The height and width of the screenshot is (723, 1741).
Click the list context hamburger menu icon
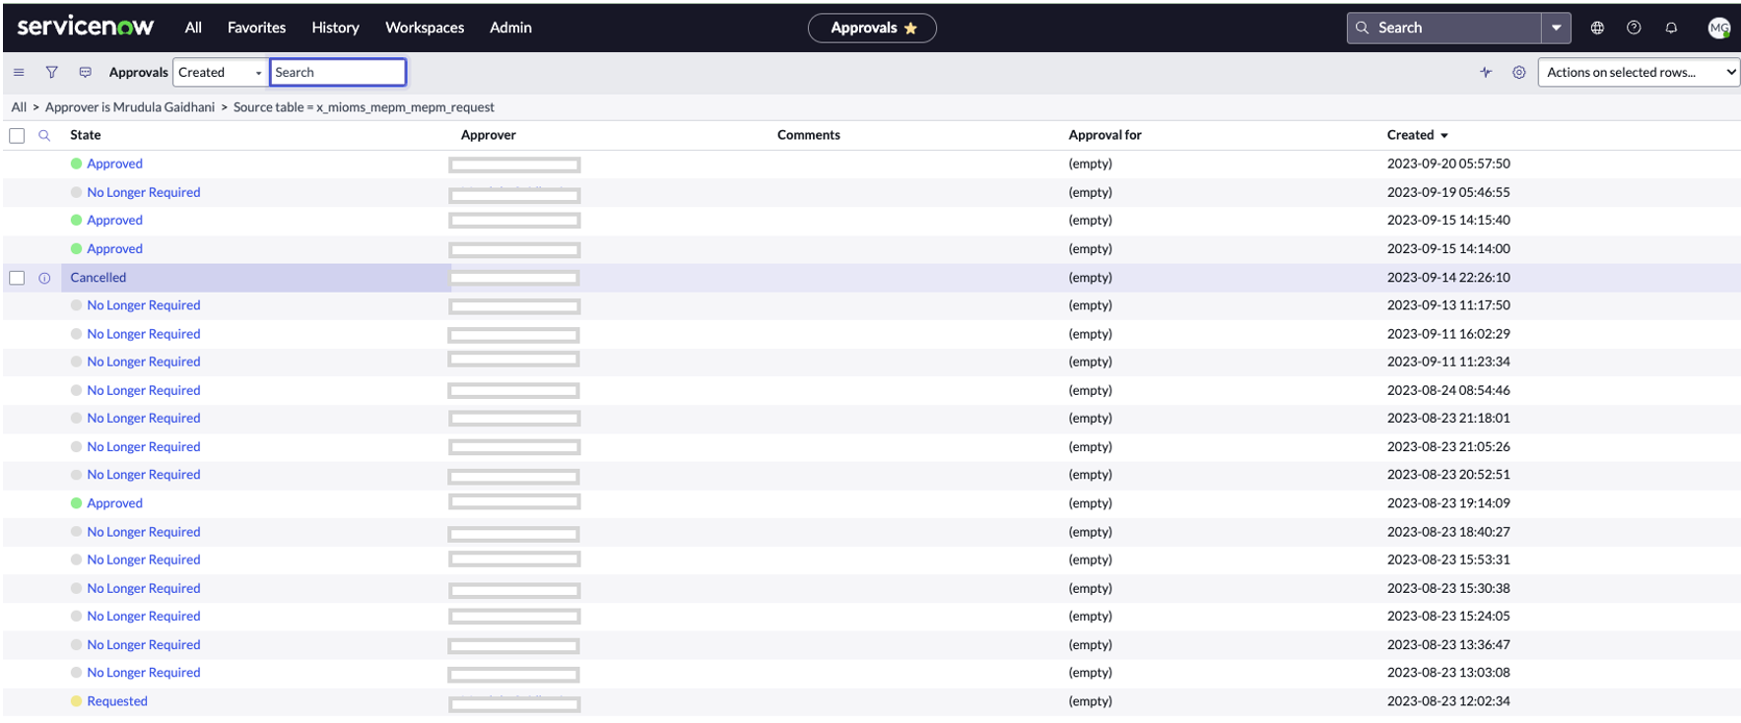[19, 72]
